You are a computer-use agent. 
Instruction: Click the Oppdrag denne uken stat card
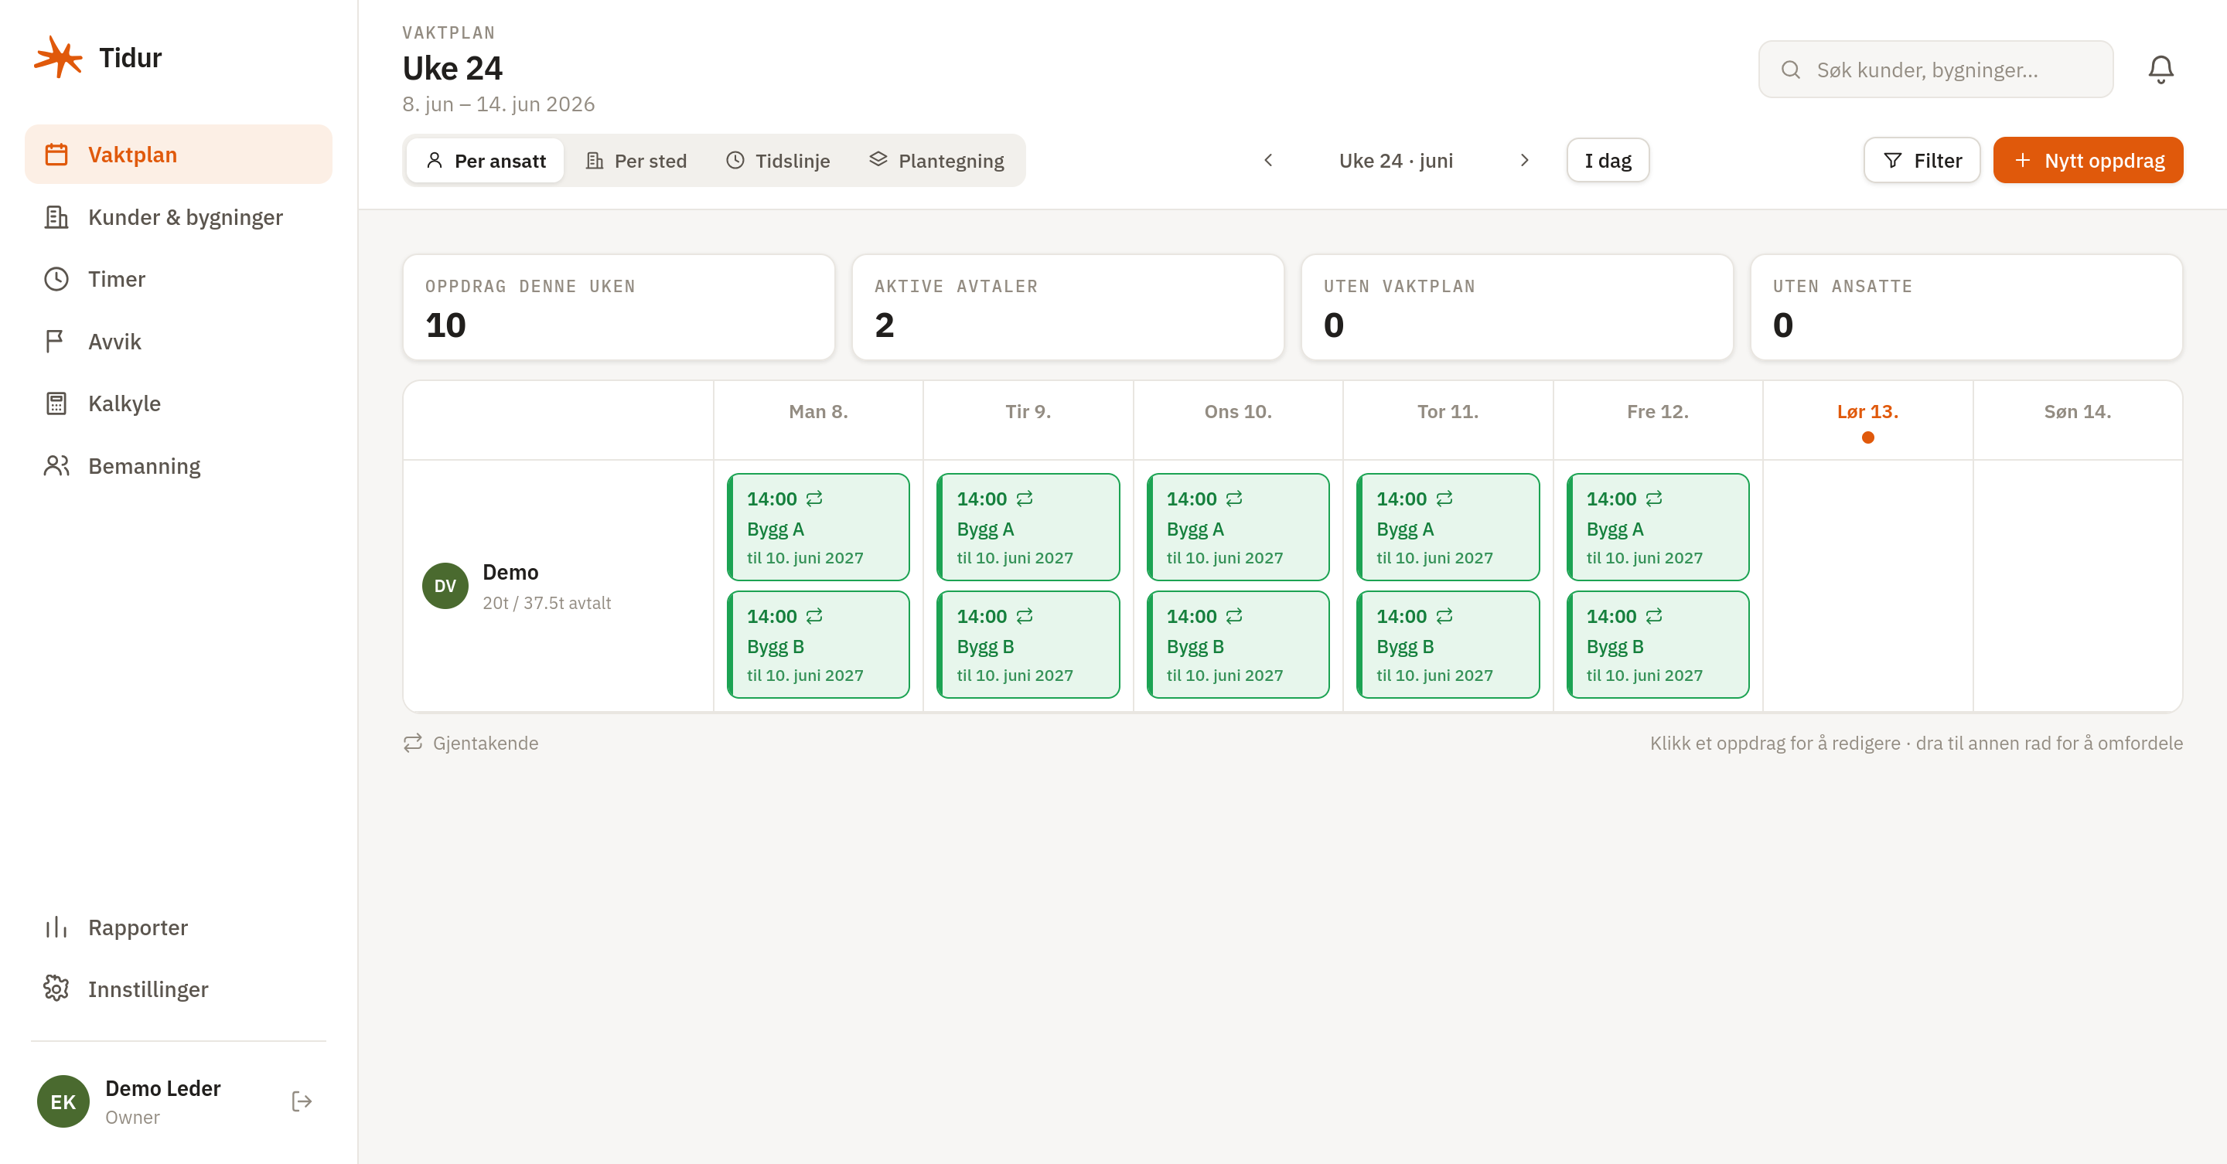pos(619,307)
